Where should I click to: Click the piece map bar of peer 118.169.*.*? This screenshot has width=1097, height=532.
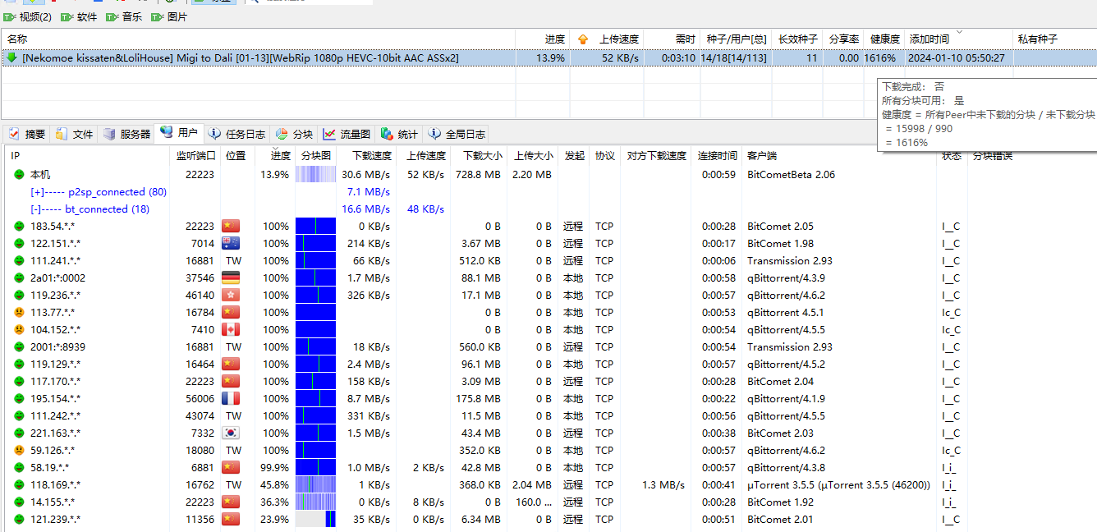click(x=315, y=485)
